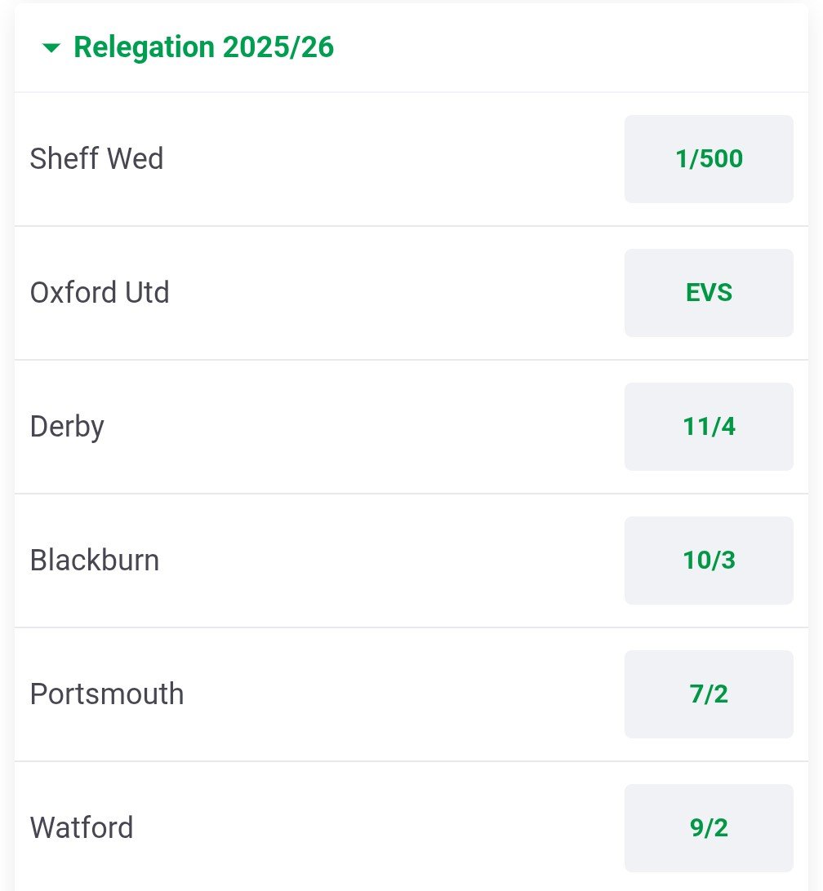Select the 1/500 odds button
The width and height of the screenshot is (823, 891).
709,158
